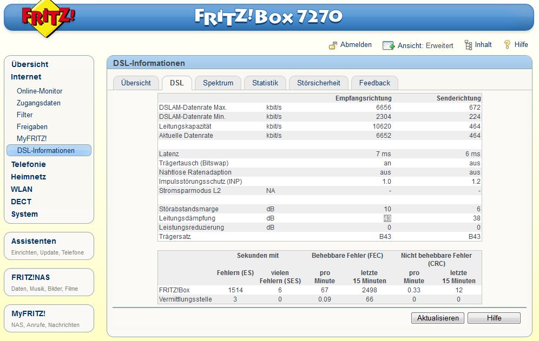This screenshot has height=341, width=539.
Task: Click the FRITZ!Box ES value 1514
Action: tap(235, 290)
